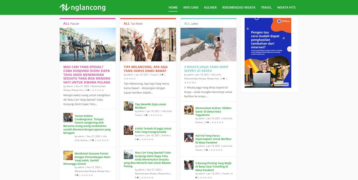Open the TRAVEL menu item
The image size is (358, 180).
click(266, 8)
